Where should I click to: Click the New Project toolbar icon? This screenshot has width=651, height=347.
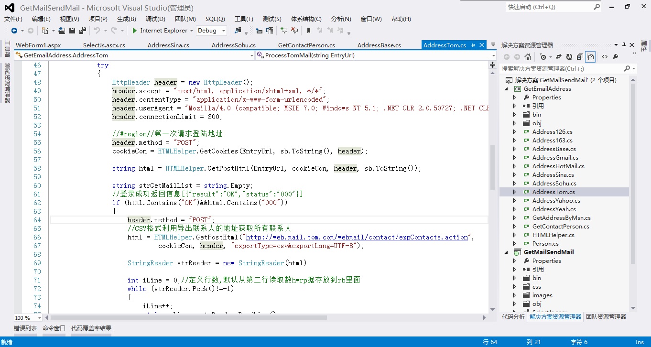click(45, 31)
